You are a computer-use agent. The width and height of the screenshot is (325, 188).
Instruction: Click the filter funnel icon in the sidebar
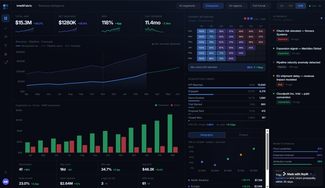[5, 45]
